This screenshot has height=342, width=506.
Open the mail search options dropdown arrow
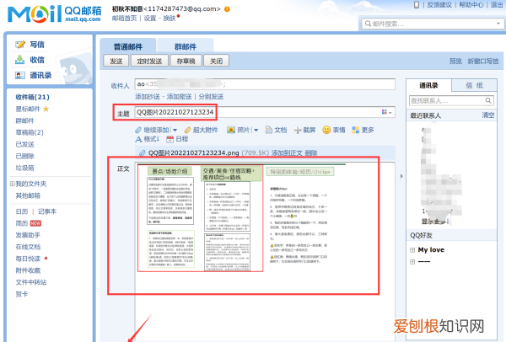(498, 24)
